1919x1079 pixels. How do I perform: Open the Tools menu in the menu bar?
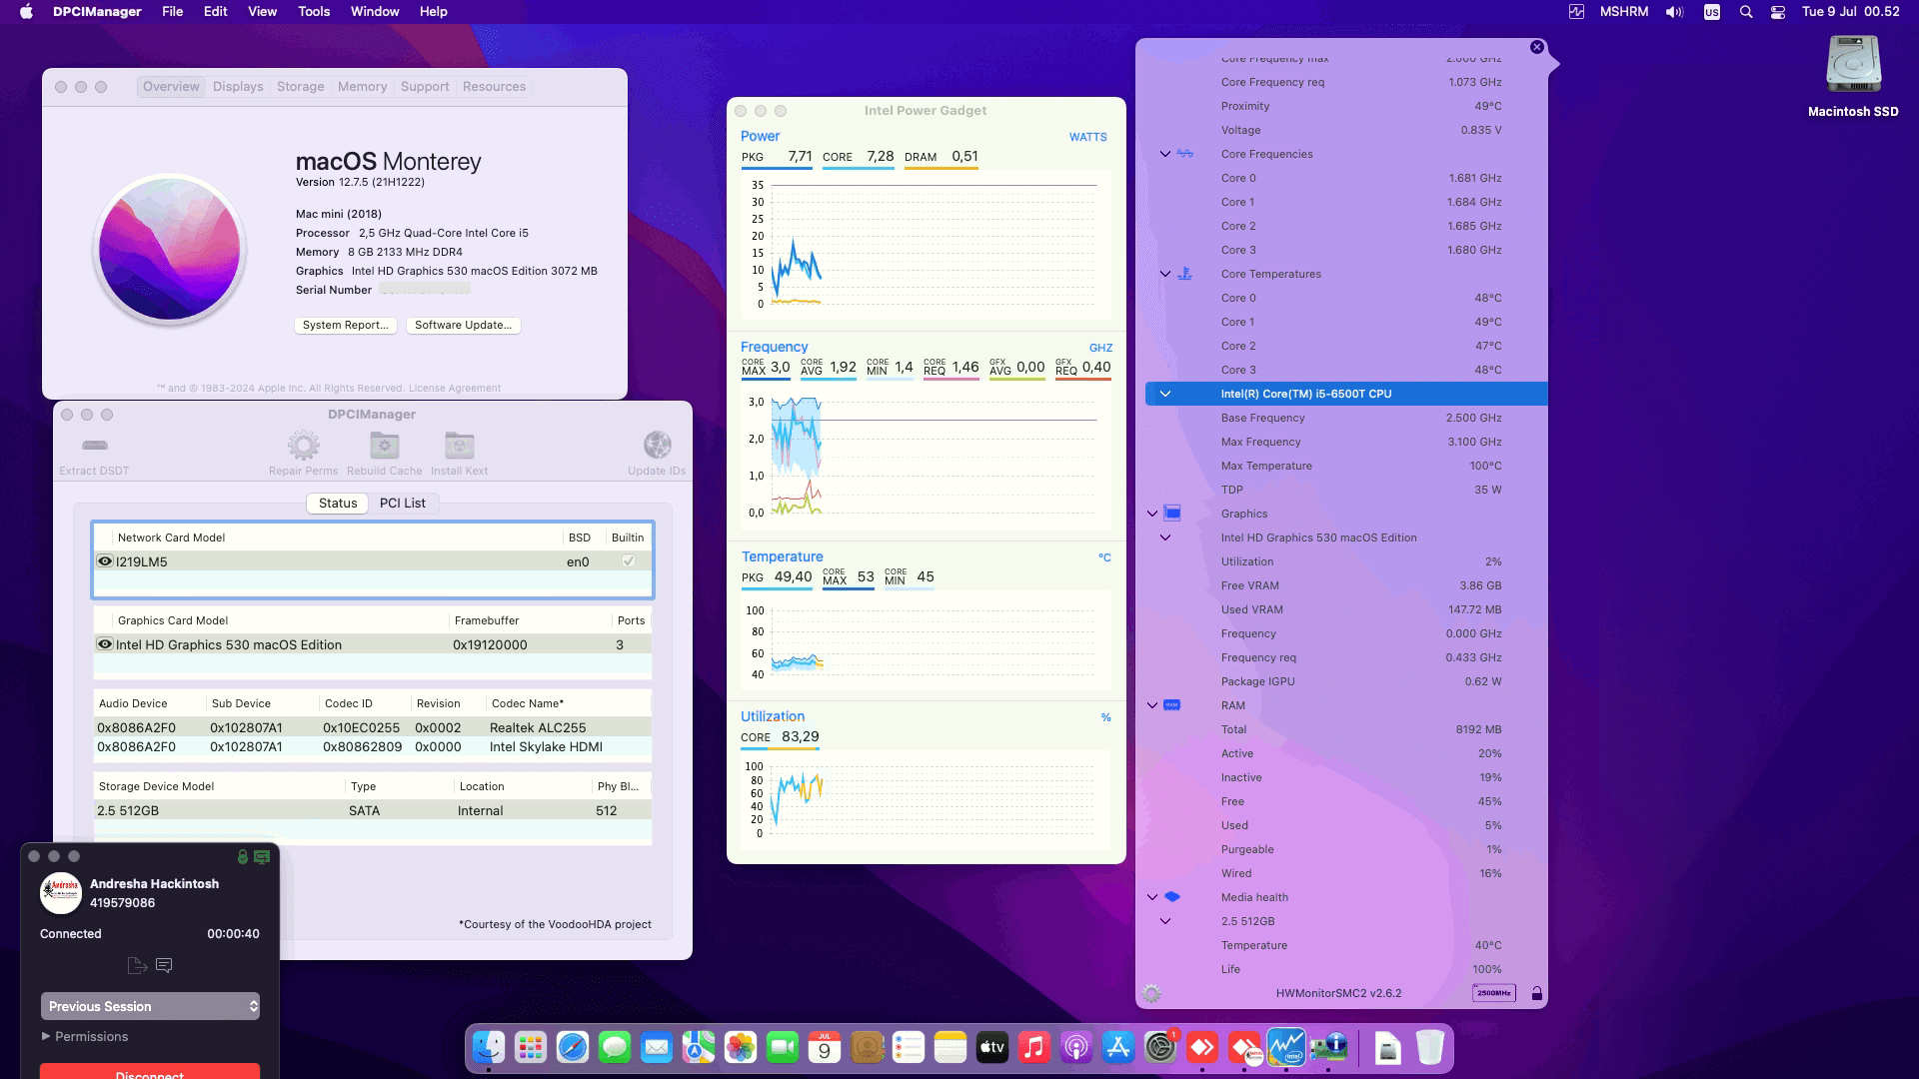pos(313,11)
